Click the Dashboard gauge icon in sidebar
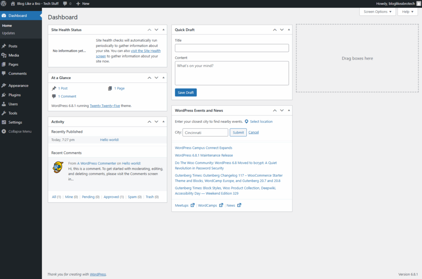Viewport: 422px width, 279px height. coord(4,16)
